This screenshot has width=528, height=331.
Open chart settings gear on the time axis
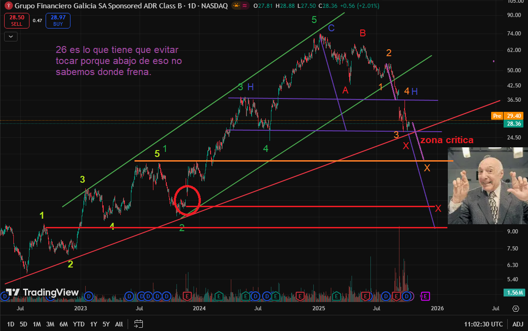(x=516, y=308)
